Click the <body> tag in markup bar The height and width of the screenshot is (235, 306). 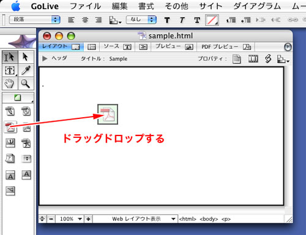[209, 219]
